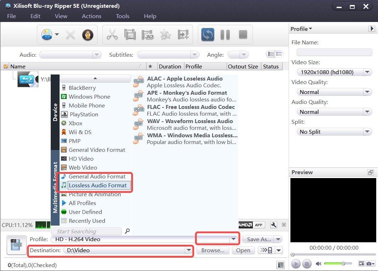Close the CPU panel with X icon
378x271 pixels.
tap(284, 225)
